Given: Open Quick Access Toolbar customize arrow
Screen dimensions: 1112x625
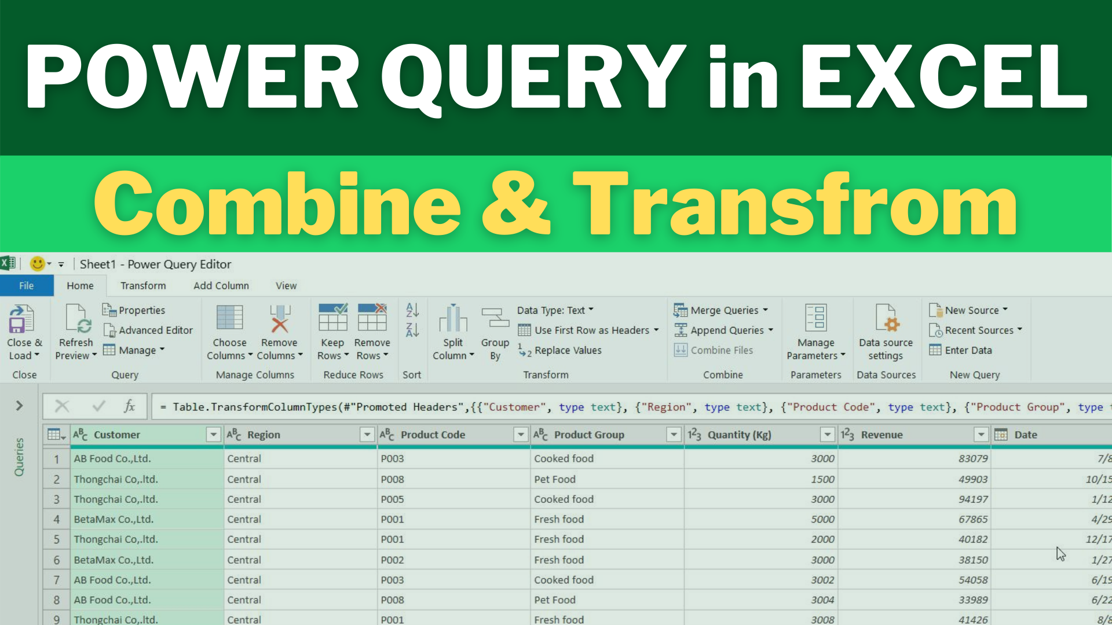Looking at the screenshot, I should [61, 264].
